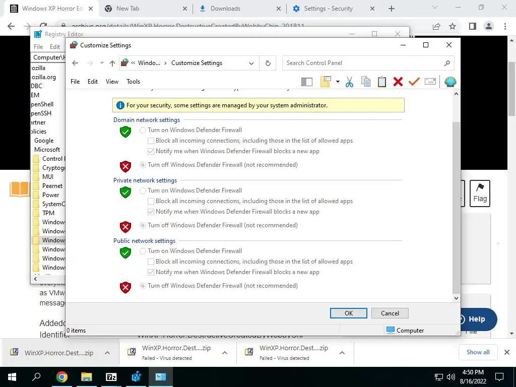This screenshot has height=387, width=516.
Task: Go up one level arrow
Action: pyautogui.click(x=112, y=63)
